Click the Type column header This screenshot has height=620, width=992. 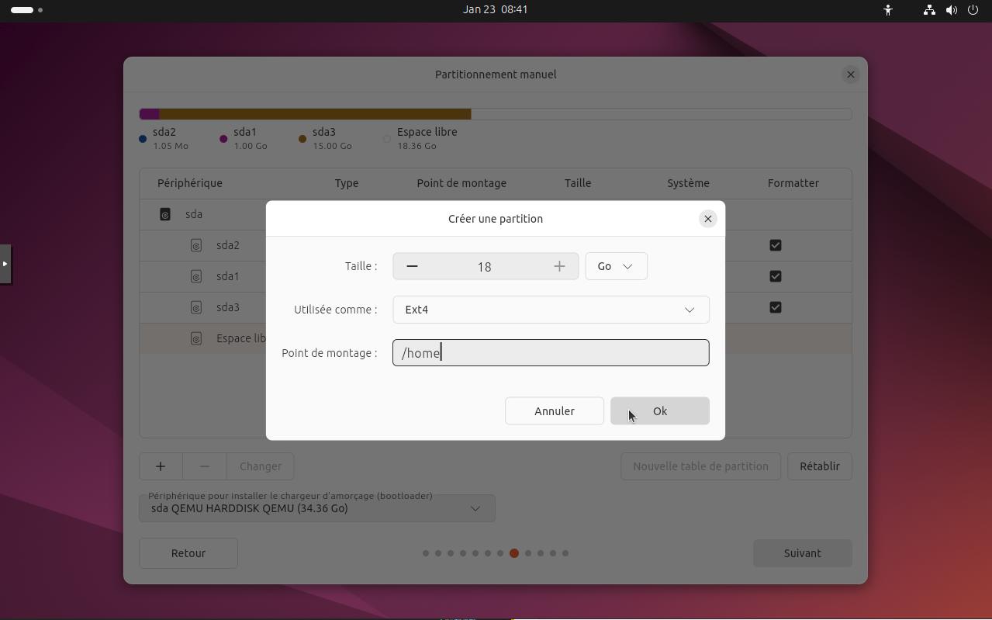click(347, 183)
